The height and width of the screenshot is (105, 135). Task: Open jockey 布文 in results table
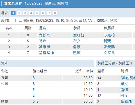(x=77, y=41)
